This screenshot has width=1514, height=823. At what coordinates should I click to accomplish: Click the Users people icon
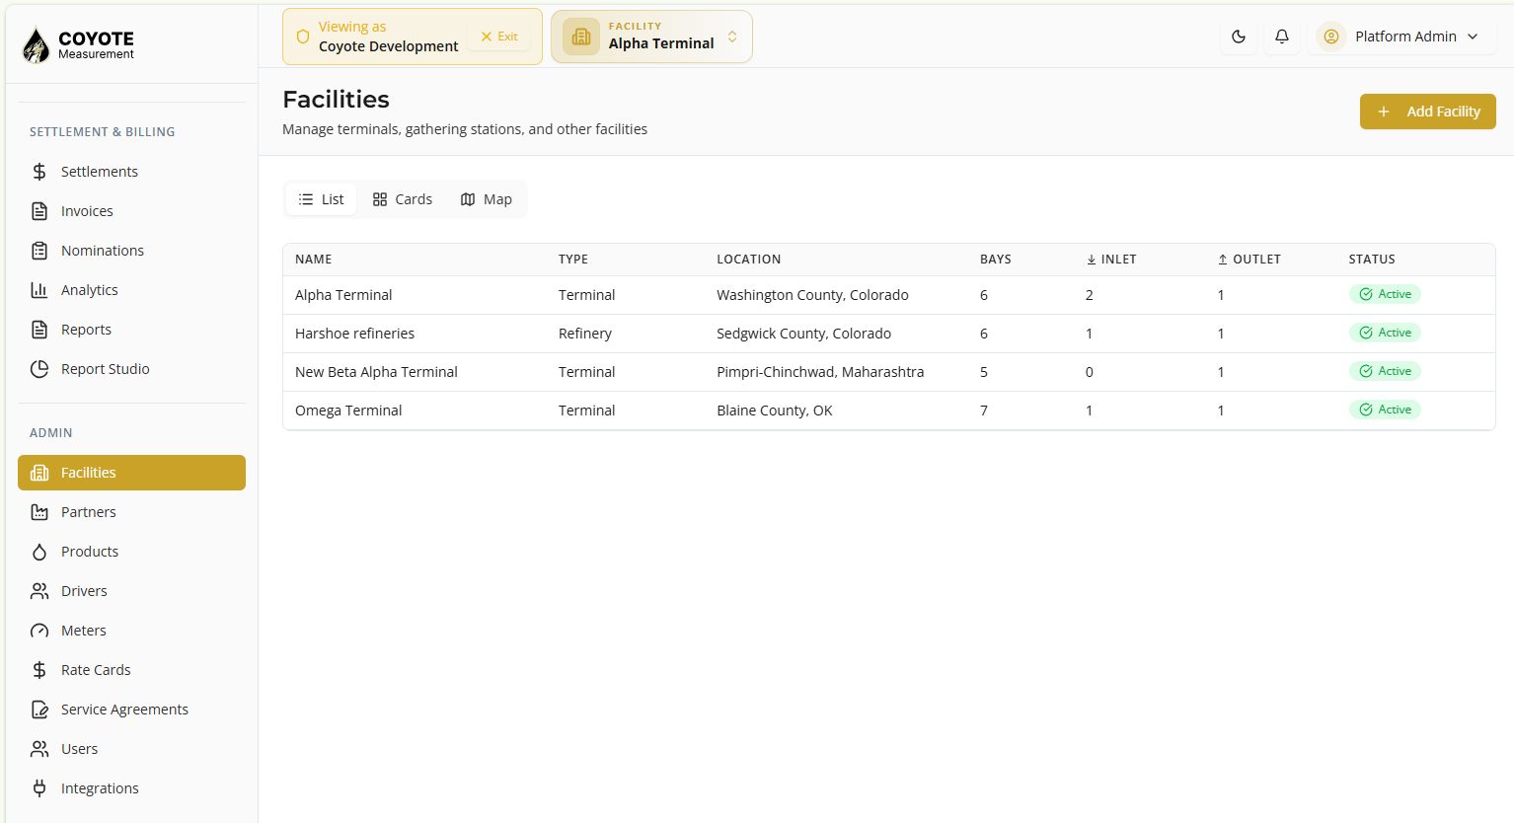39,749
